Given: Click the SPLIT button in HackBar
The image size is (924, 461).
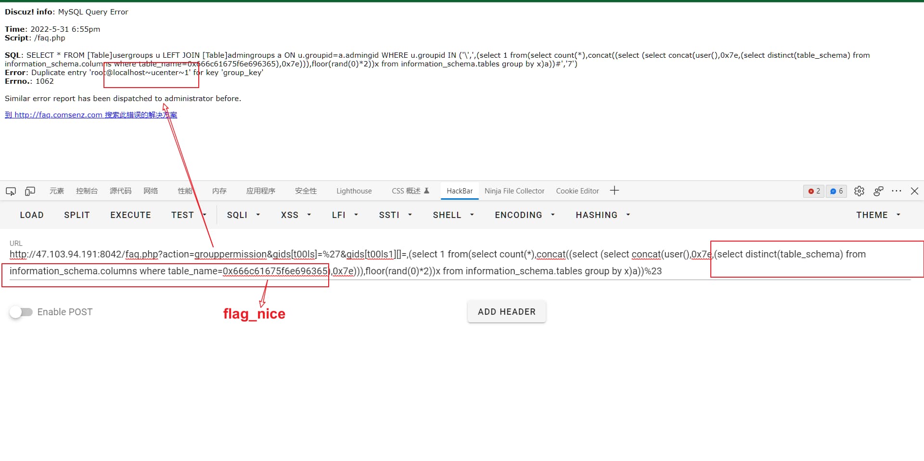Looking at the screenshot, I should [77, 215].
